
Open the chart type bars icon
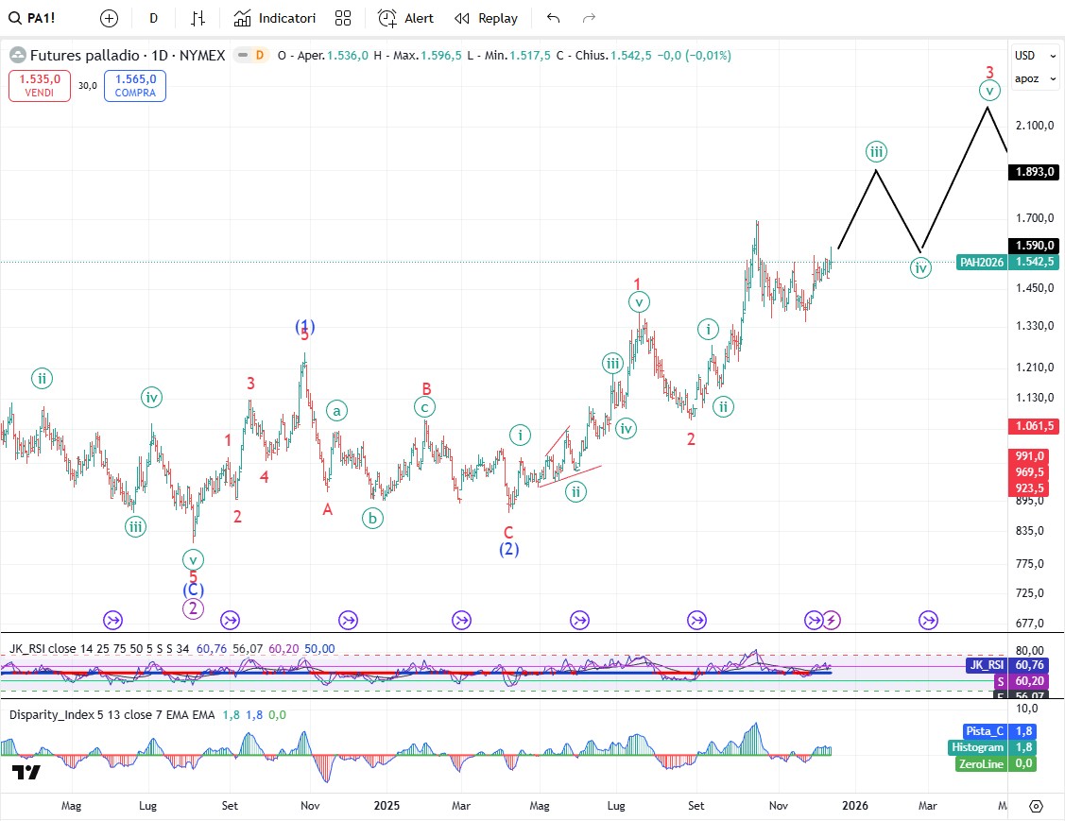(x=198, y=18)
